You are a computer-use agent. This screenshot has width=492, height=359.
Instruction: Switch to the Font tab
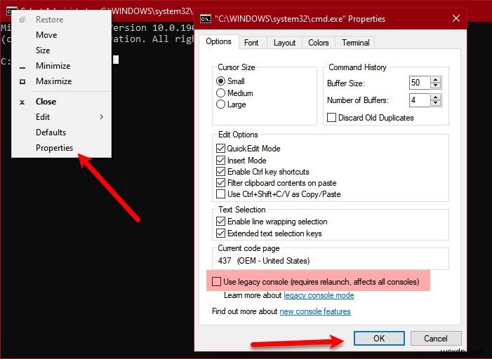click(x=251, y=43)
